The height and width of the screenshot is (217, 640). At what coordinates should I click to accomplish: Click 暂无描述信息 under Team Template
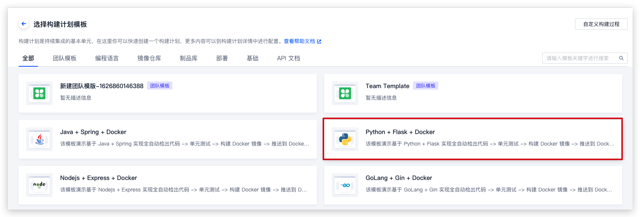coord(381,98)
